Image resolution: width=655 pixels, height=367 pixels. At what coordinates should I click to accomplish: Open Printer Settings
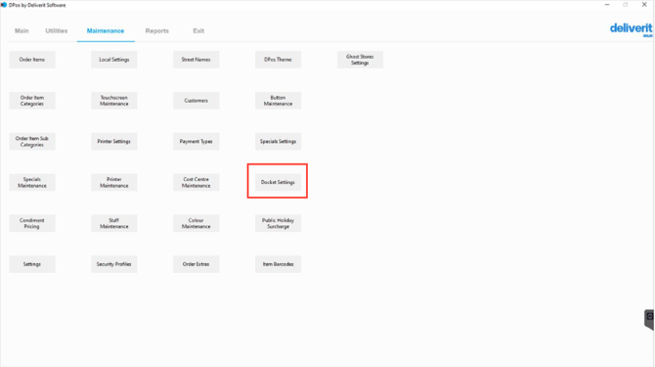pyautogui.click(x=114, y=141)
